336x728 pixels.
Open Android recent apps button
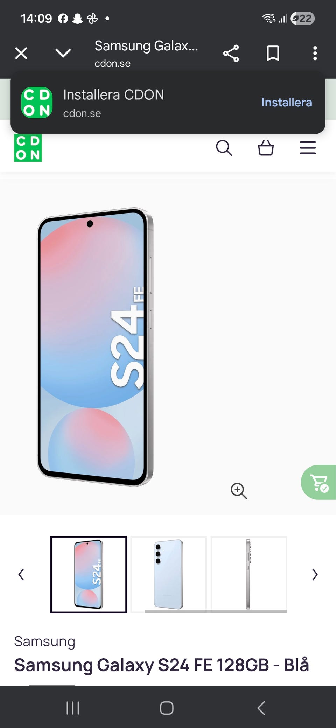click(x=73, y=708)
